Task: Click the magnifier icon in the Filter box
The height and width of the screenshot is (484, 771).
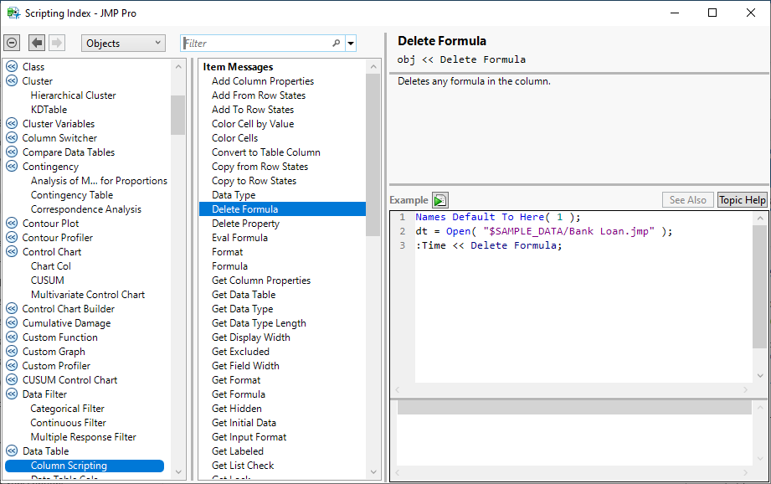Action: [x=337, y=44]
